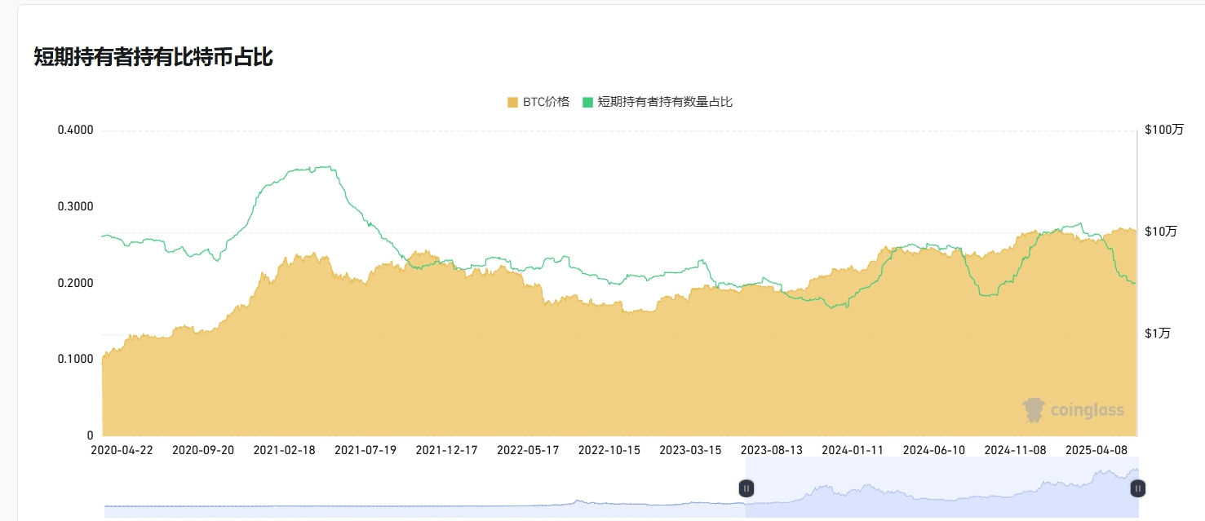Click the $1万 right axis label
This screenshot has width=1205, height=521.
click(1158, 333)
